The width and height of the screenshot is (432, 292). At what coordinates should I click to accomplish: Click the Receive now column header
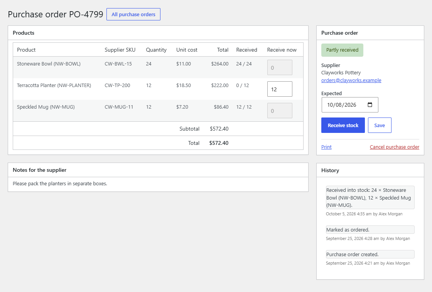click(282, 50)
